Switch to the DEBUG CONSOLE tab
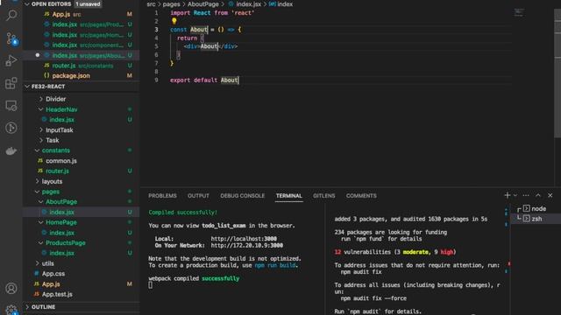This screenshot has width=561, height=315. click(242, 196)
